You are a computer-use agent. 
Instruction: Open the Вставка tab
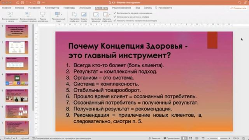20,8
